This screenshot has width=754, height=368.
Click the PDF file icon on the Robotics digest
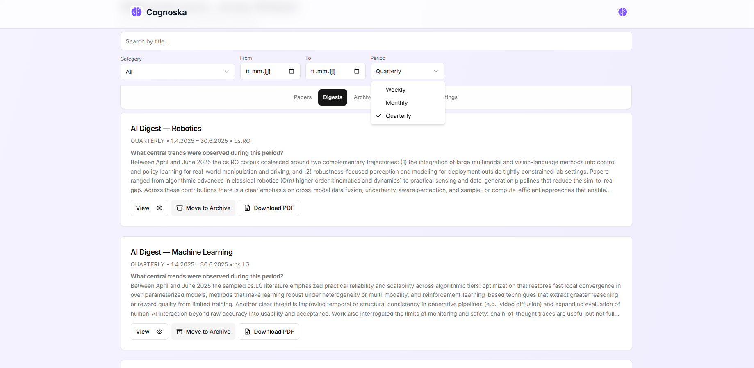point(247,208)
